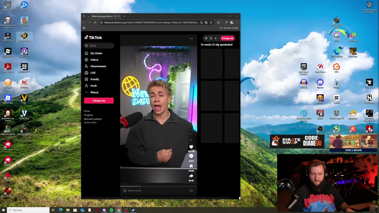Go to previous video with up chevron
Image resolution: width=379 pixels, height=213 pixels.
pyautogui.click(x=191, y=134)
